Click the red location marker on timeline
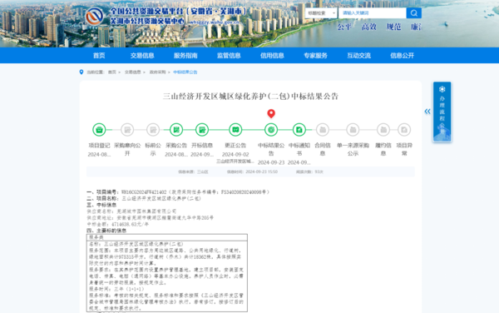 [x=271, y=114]
